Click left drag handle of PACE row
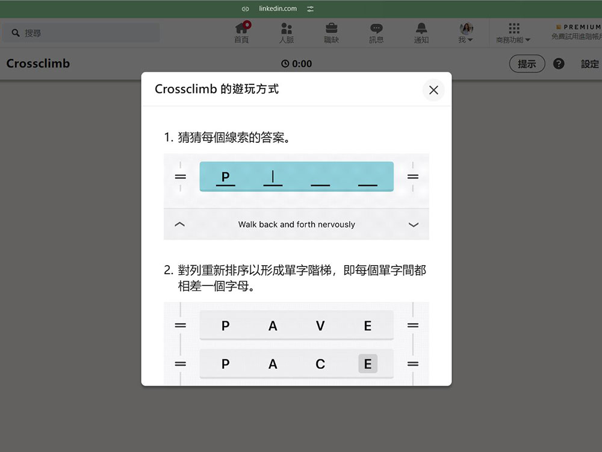602x452 pixels. tap(181, 363)
